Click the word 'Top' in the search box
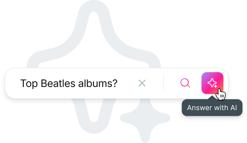Screen dimensions: 247x143 tap(29, 84)
